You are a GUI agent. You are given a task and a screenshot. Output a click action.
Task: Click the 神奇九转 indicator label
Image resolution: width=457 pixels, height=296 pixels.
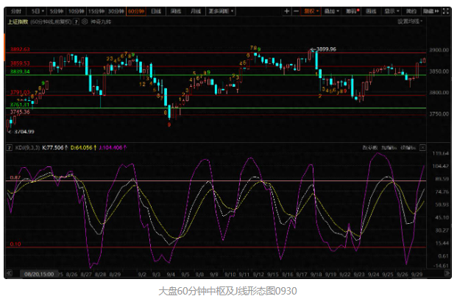pyautogui.click(x=98, y=21)
